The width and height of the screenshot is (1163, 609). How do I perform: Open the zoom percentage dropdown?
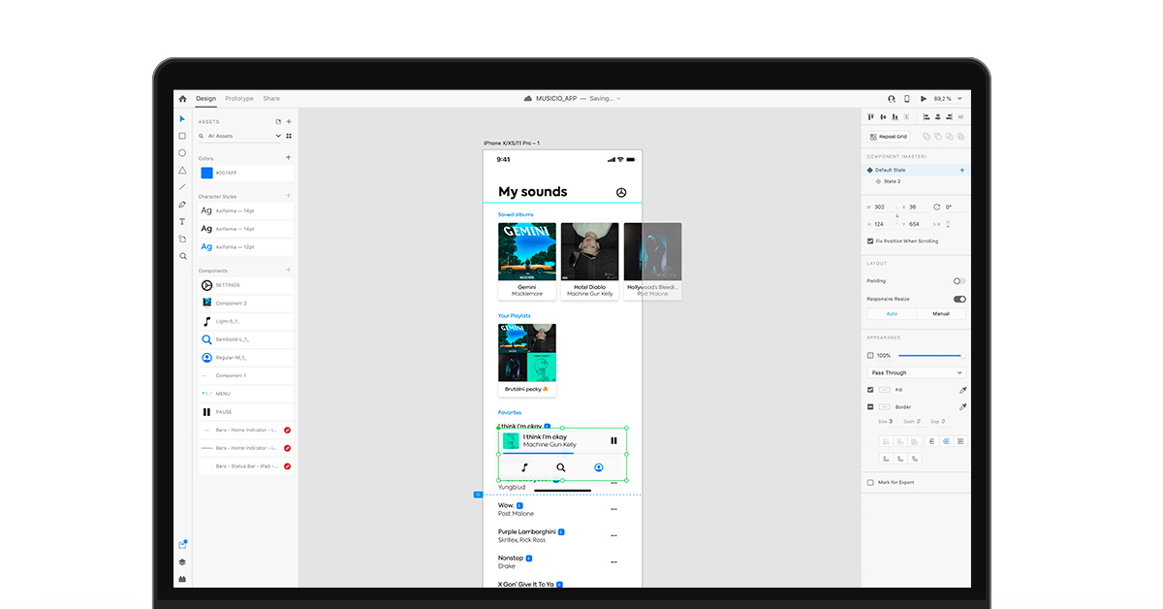pos(959,99)
